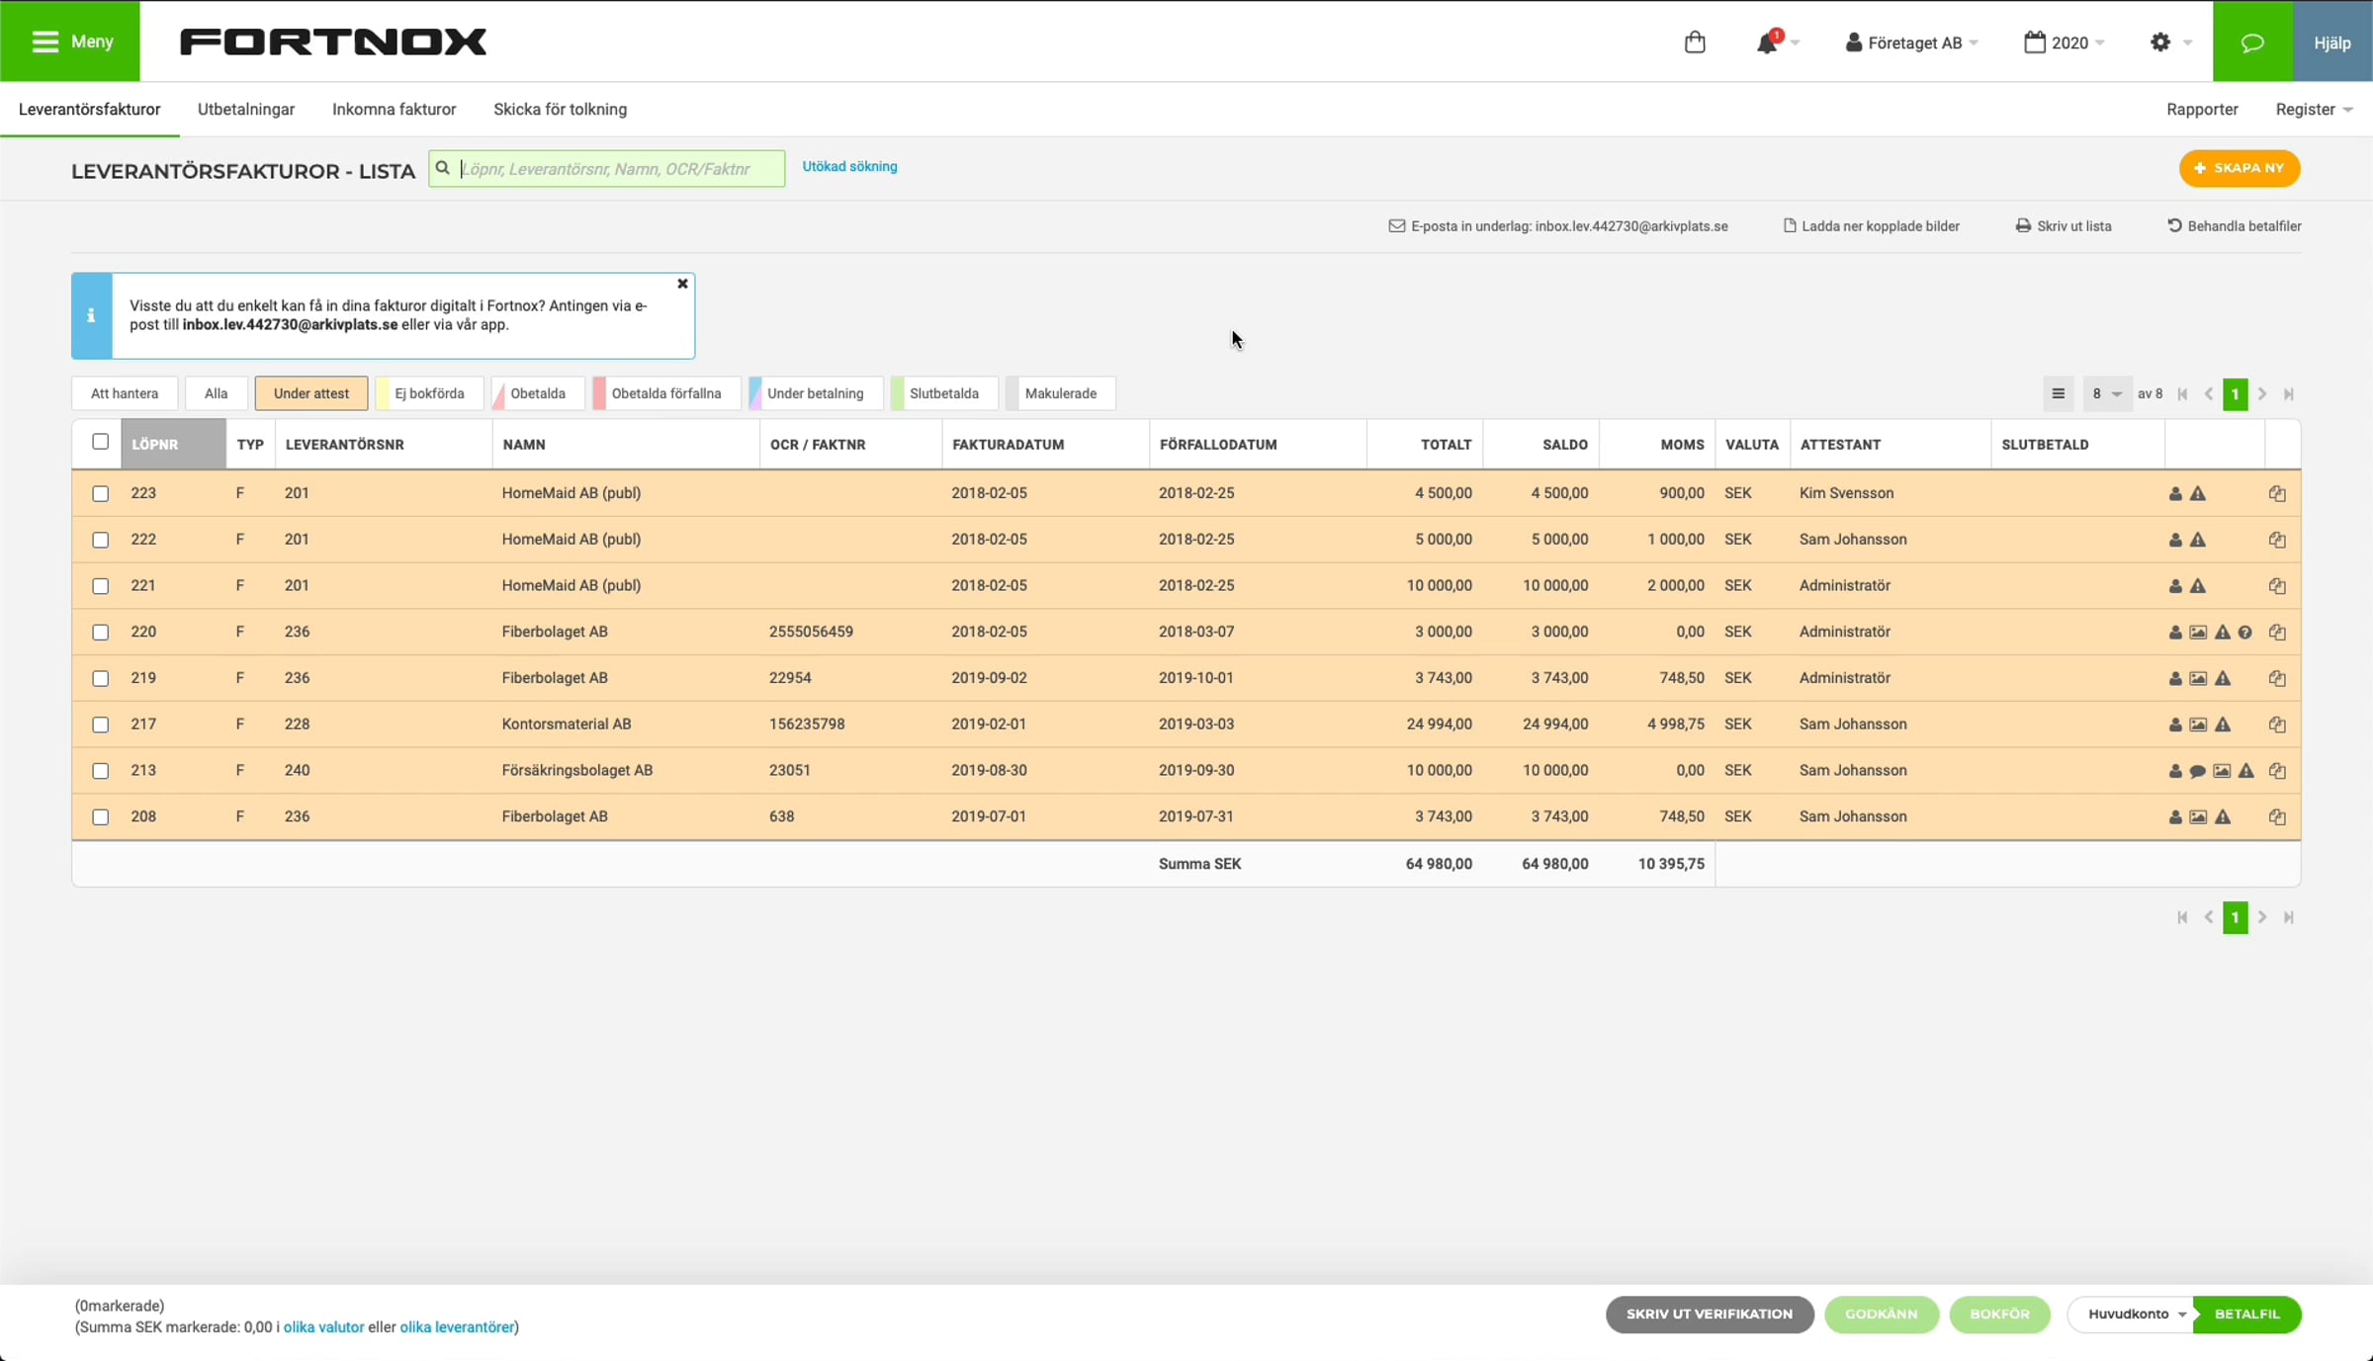Viewport: 2373px width, 1361px height.
Task: Open the Utökad sökning link
Action: pos(849,166)
